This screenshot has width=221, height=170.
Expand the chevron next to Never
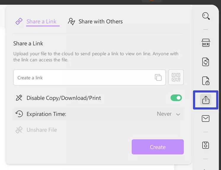click(178, 114)
